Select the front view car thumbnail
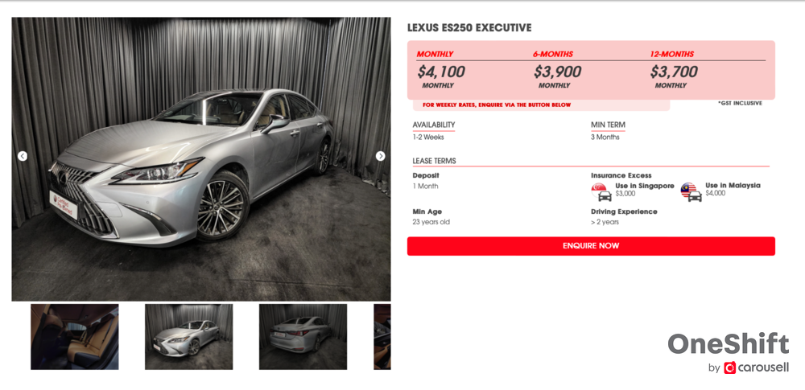Viewport: 805px width, 390px height. [x=189, y=337]
